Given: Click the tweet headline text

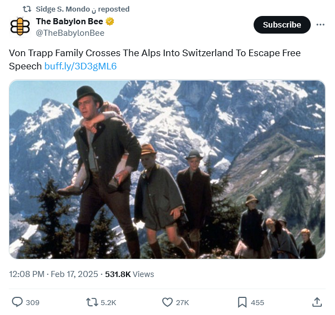Looking at the screenshot, I should tap(155, 53).
